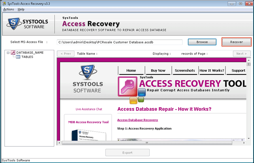Maximize the Access Recovery window

click(241, 4)
